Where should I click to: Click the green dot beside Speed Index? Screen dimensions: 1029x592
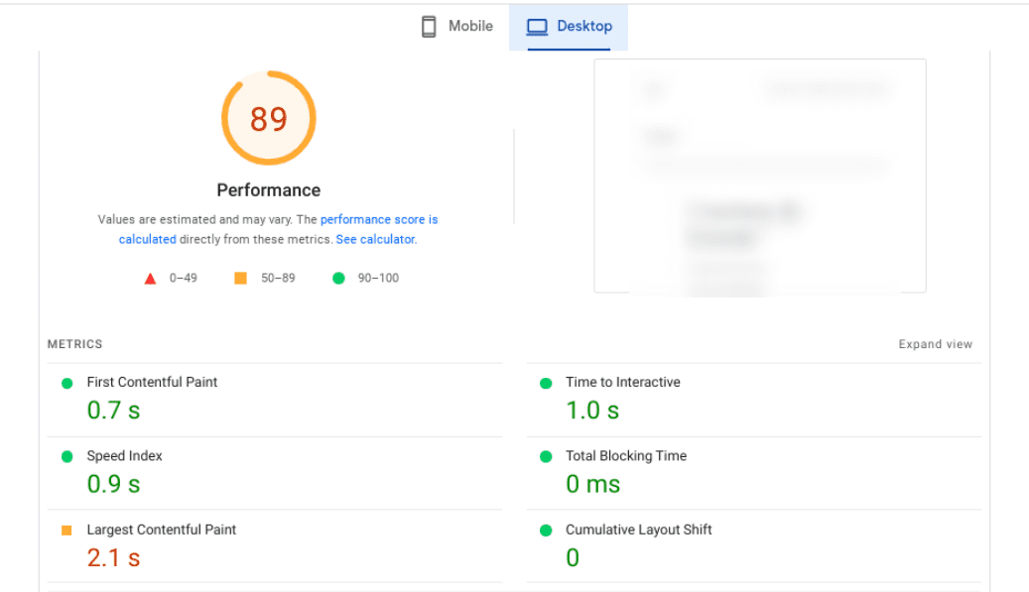click(x=65, y=456)
